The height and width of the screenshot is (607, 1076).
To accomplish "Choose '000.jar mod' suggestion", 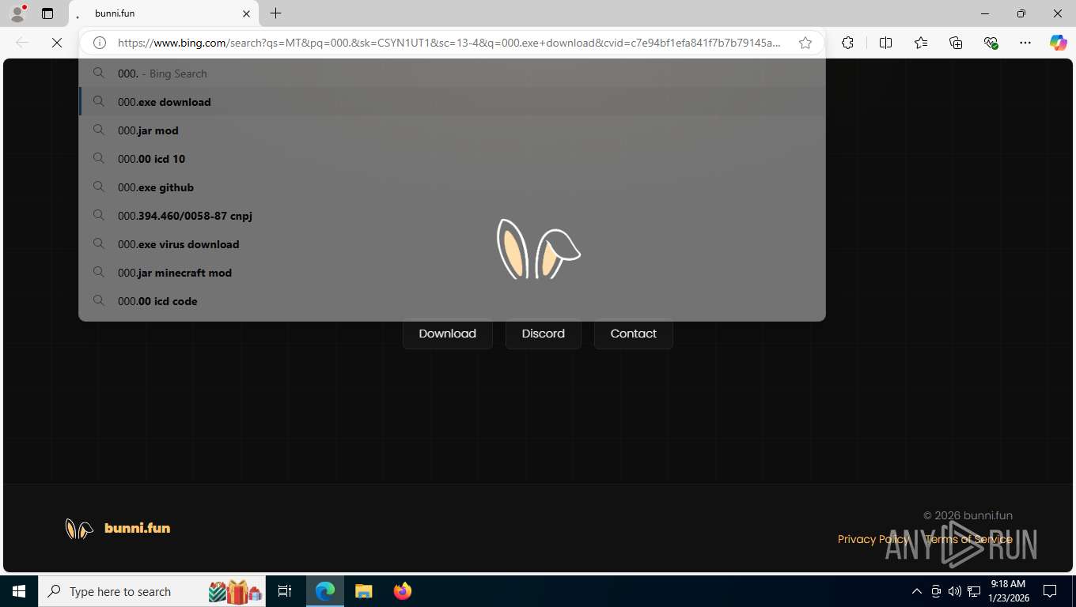I will coord(452,130).
